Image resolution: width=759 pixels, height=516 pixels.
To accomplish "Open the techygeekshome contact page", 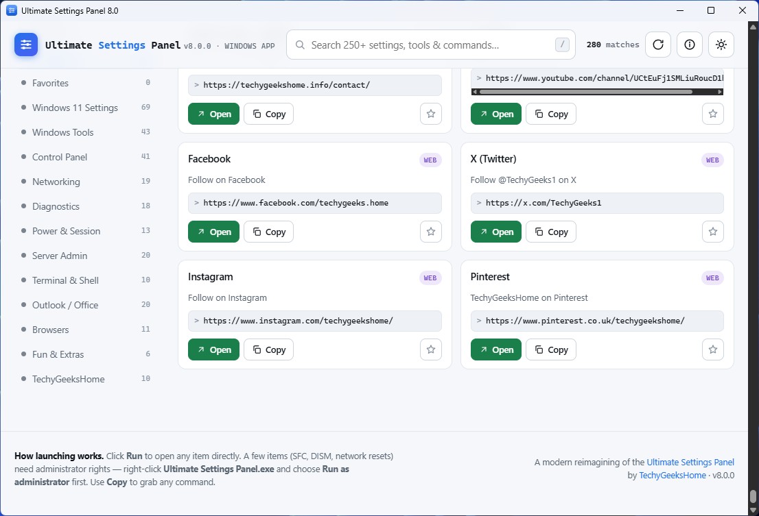I will pyautogui.click(x=213, y=114).
